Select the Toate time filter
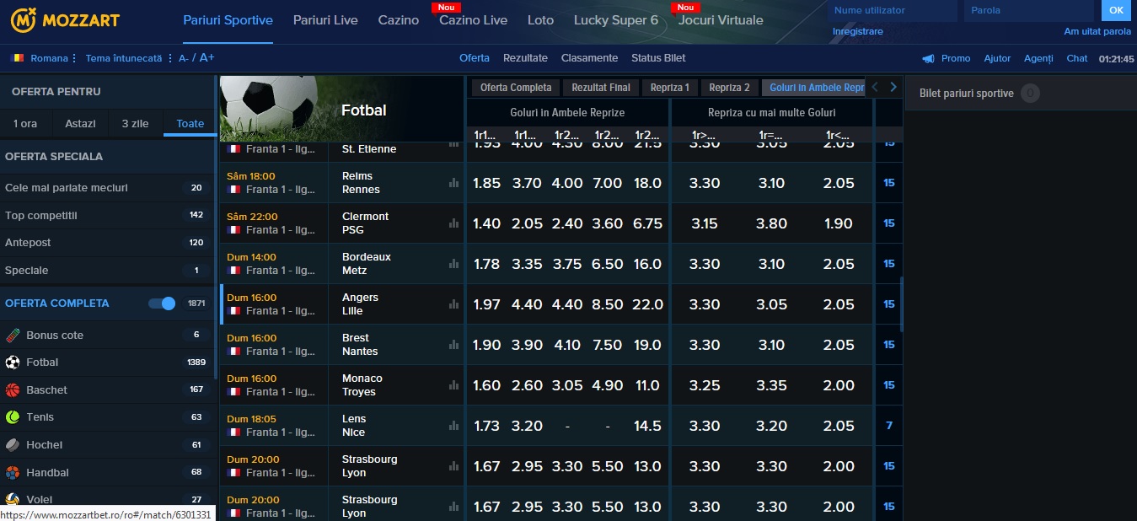Screen dimensions: 1137x521 tap(190, 123)
